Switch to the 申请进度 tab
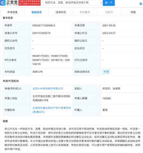The height and width of the screenshot is (153, 143). pos(12,12)
